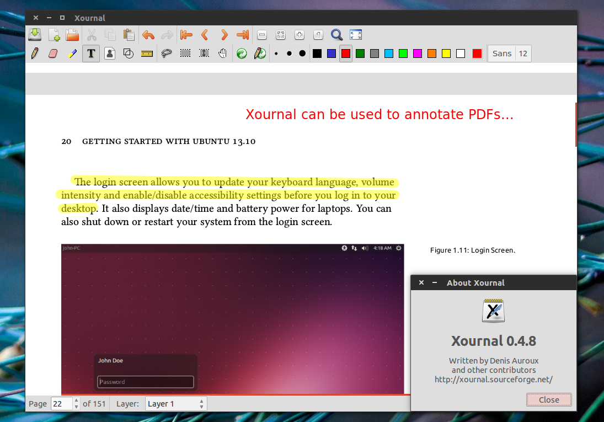The width and height of the screenshot is (604, 422).
Task: Undo the last annotation
Action: 148,34
